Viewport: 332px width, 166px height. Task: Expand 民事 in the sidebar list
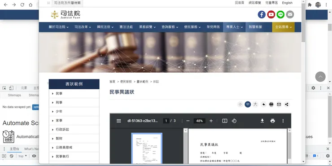click(74, 94)
